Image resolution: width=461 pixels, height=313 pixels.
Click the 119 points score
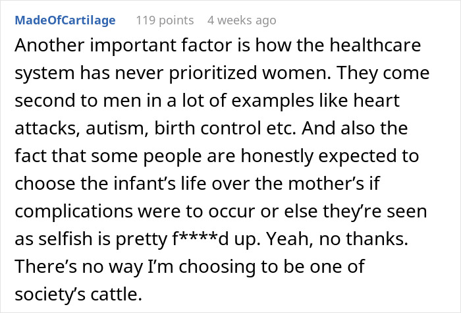[165, 20]
